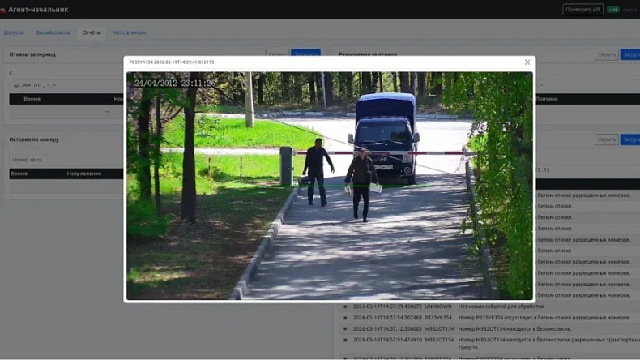Image resolution: width=640 pixels, height=360 pixels.
Task: Click the UNKNOWN plate cell
Action: coord(438,306)
